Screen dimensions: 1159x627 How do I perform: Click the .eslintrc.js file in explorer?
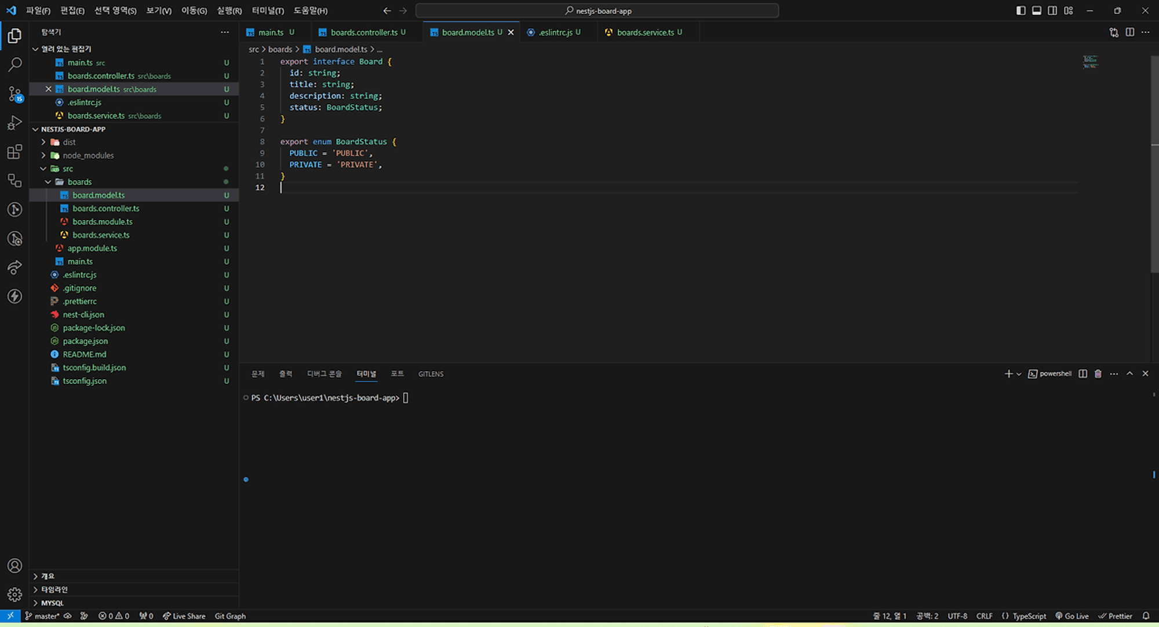79,274
